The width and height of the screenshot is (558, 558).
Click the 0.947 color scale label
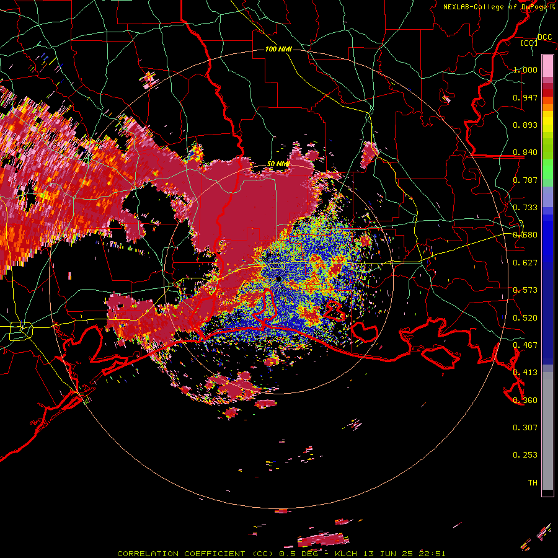[x=525, y=97]
